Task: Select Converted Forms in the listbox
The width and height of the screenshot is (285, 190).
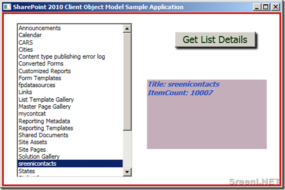Action: 70,64
